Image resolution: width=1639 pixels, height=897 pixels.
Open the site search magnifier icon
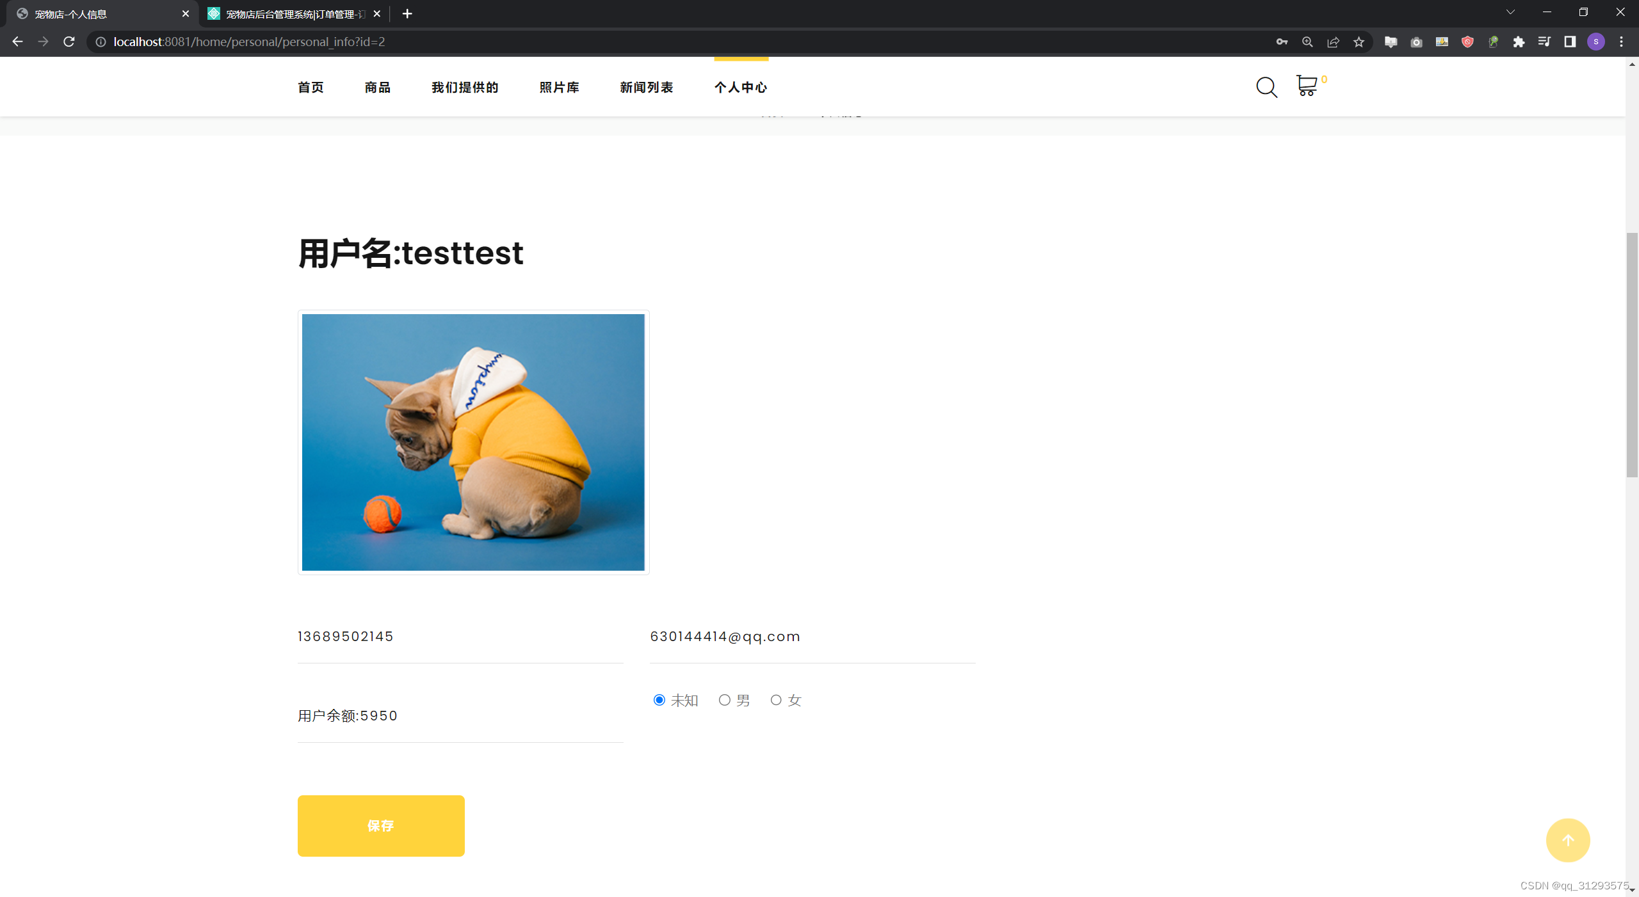(1266, 87)
